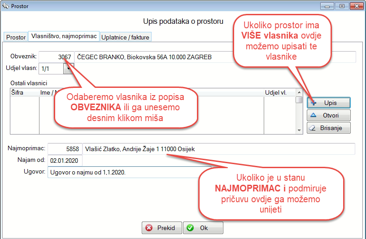This screenshot has width=366, height=239.
Task: Open the Uplatnice / fakture tab
Action: (126, 37)
